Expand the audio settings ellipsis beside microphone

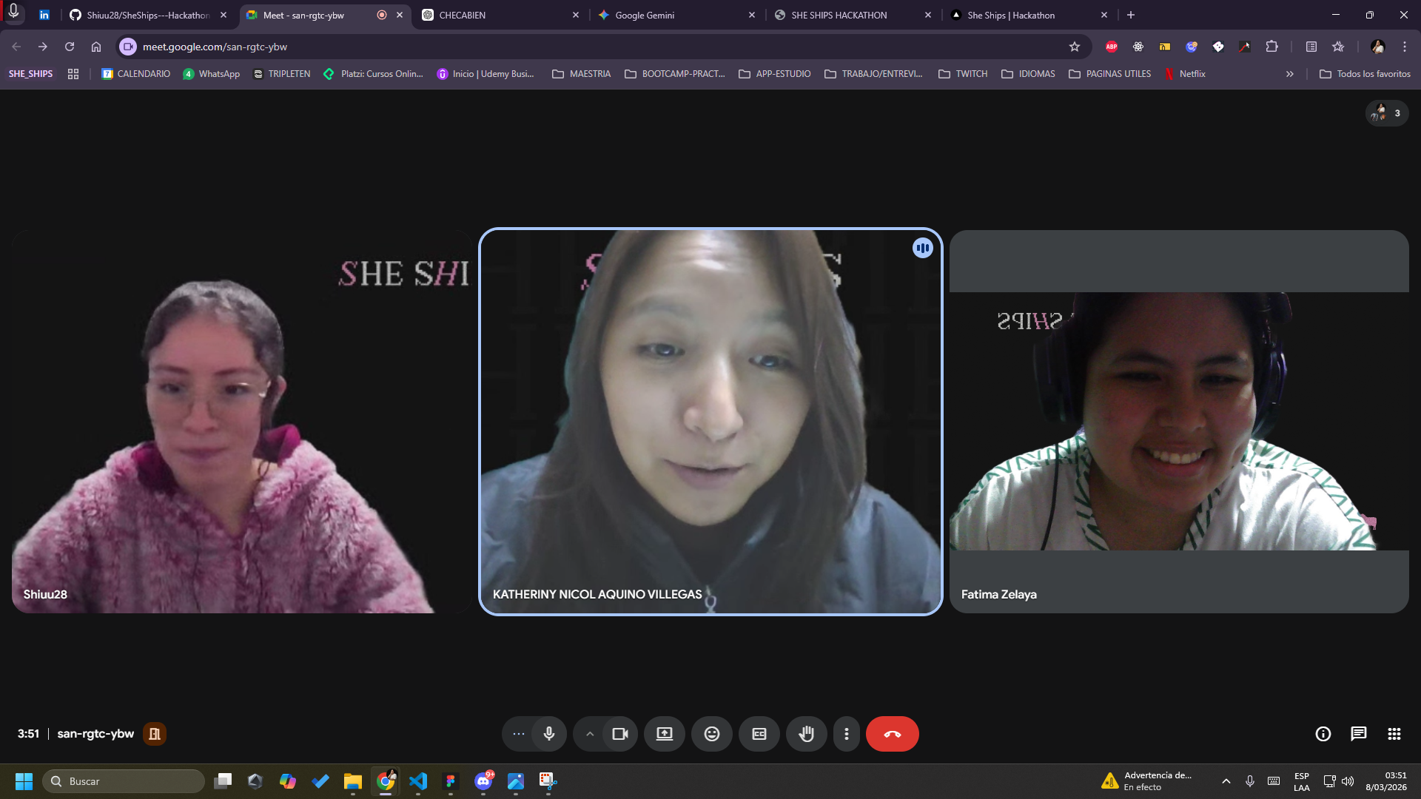tap(518, 734)
